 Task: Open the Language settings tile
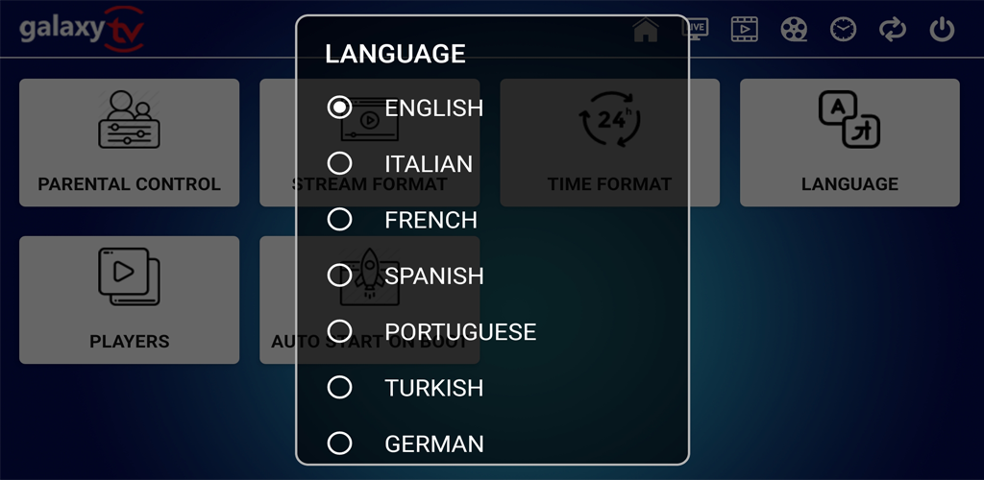click(x=849, y=142)
